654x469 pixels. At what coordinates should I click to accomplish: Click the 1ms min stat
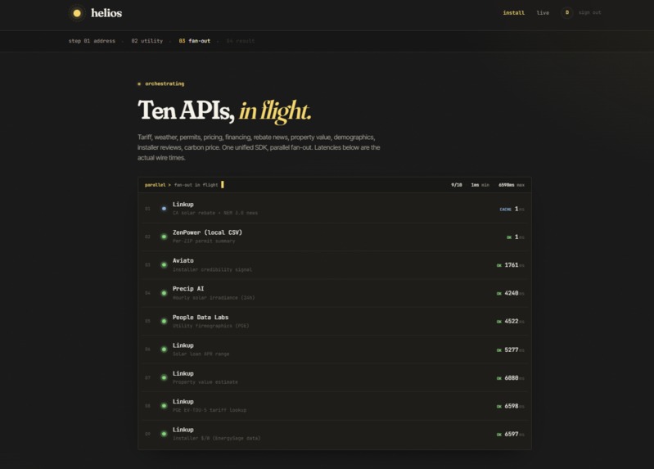(x=480, y=185)
